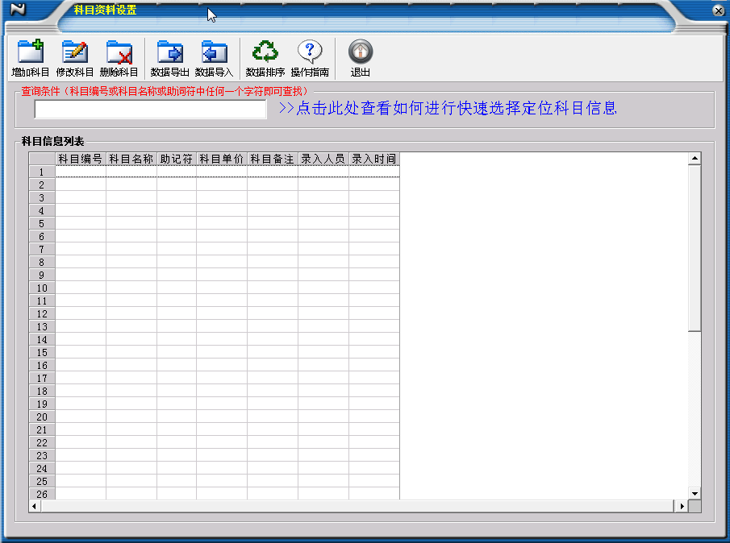Open the quick-locate subject info help link
Image resolution: width=730 pixels, height=543 pixels.
(x=448, y=108)
